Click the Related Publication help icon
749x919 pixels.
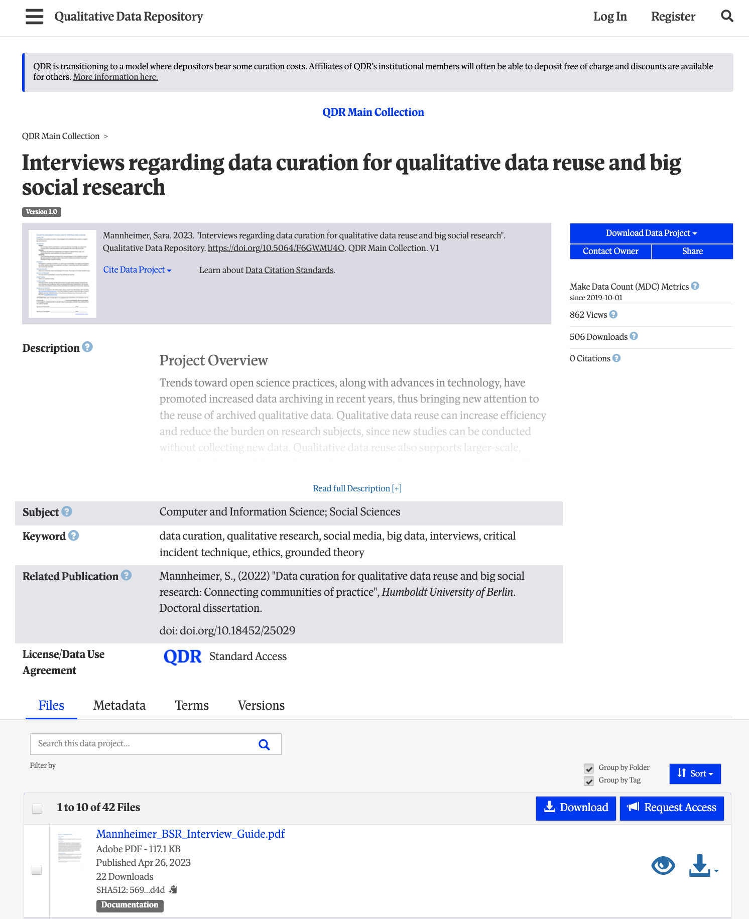click(x=126, y=575)
